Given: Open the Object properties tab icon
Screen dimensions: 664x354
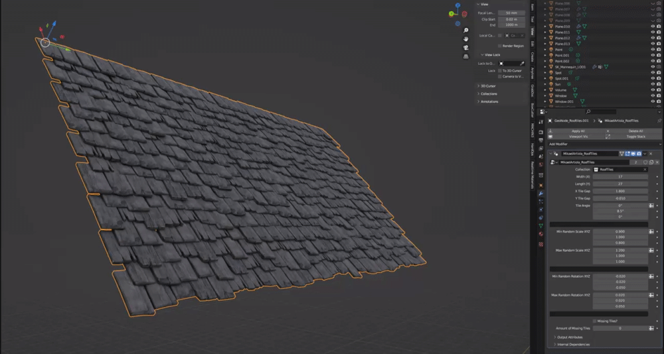Looking at the screenshot, I should pos(540,185).
